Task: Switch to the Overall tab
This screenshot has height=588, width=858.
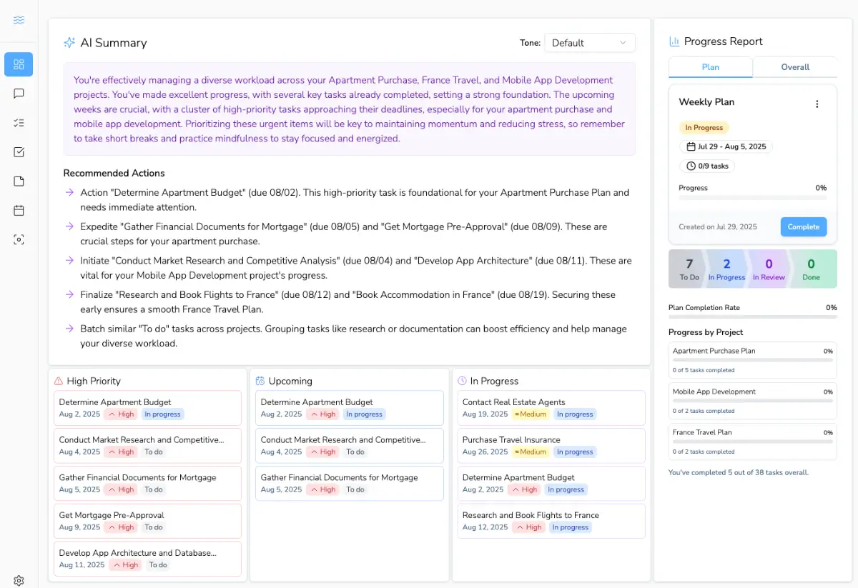Action: [794, 67]
